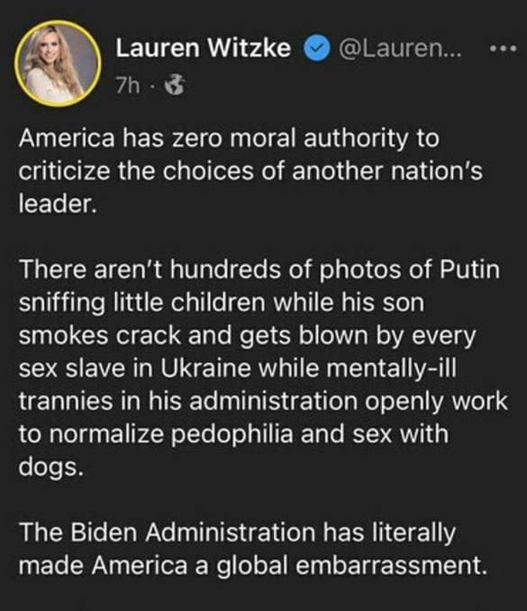
Task: Click the phrase "global embarrassment"
Action: point(351,565)
